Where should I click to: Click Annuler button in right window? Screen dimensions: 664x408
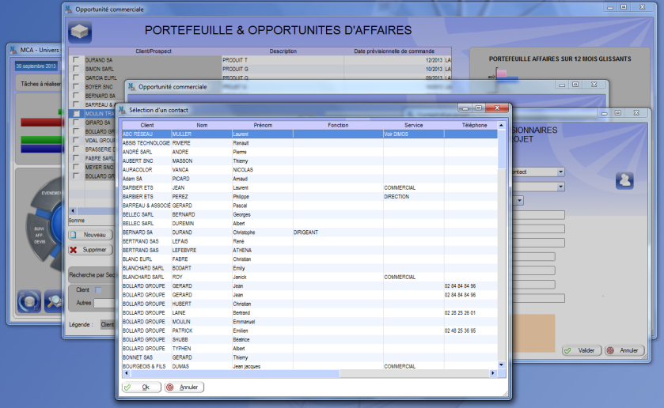(x=624, y=350)
